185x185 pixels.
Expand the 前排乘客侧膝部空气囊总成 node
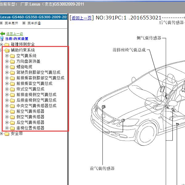point(7,78)
